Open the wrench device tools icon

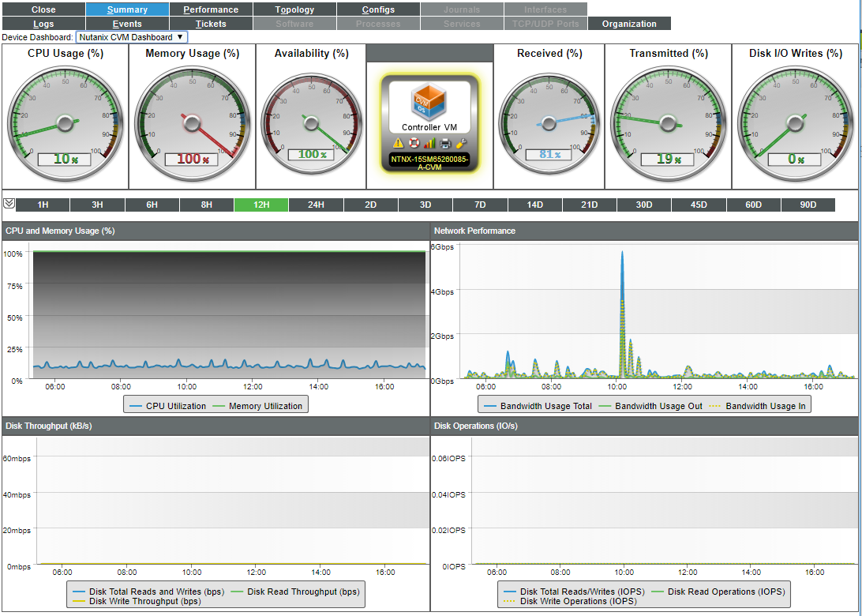click(461, 144)
